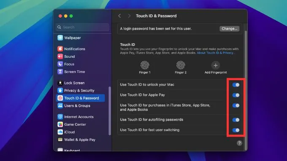
Task: Open Users & Groups icon
Action: pyautogui.click(x=60, y=106)
